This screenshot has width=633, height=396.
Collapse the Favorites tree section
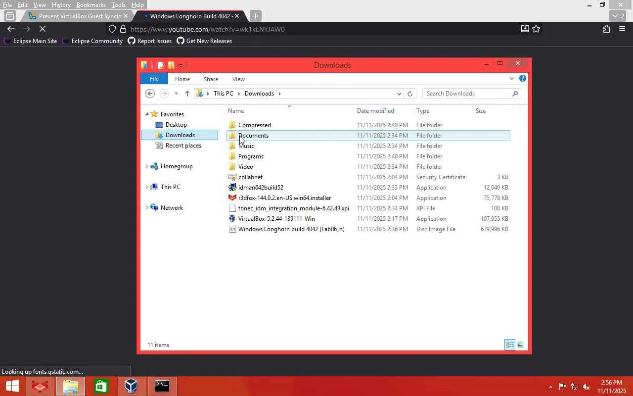click(147, 114)
